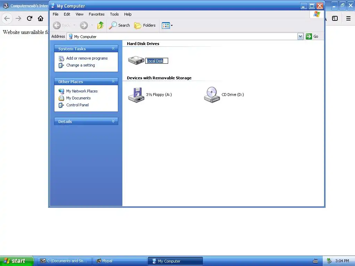Click the My Computer title bar icon
Screen dimensions: 355x266
53,6
